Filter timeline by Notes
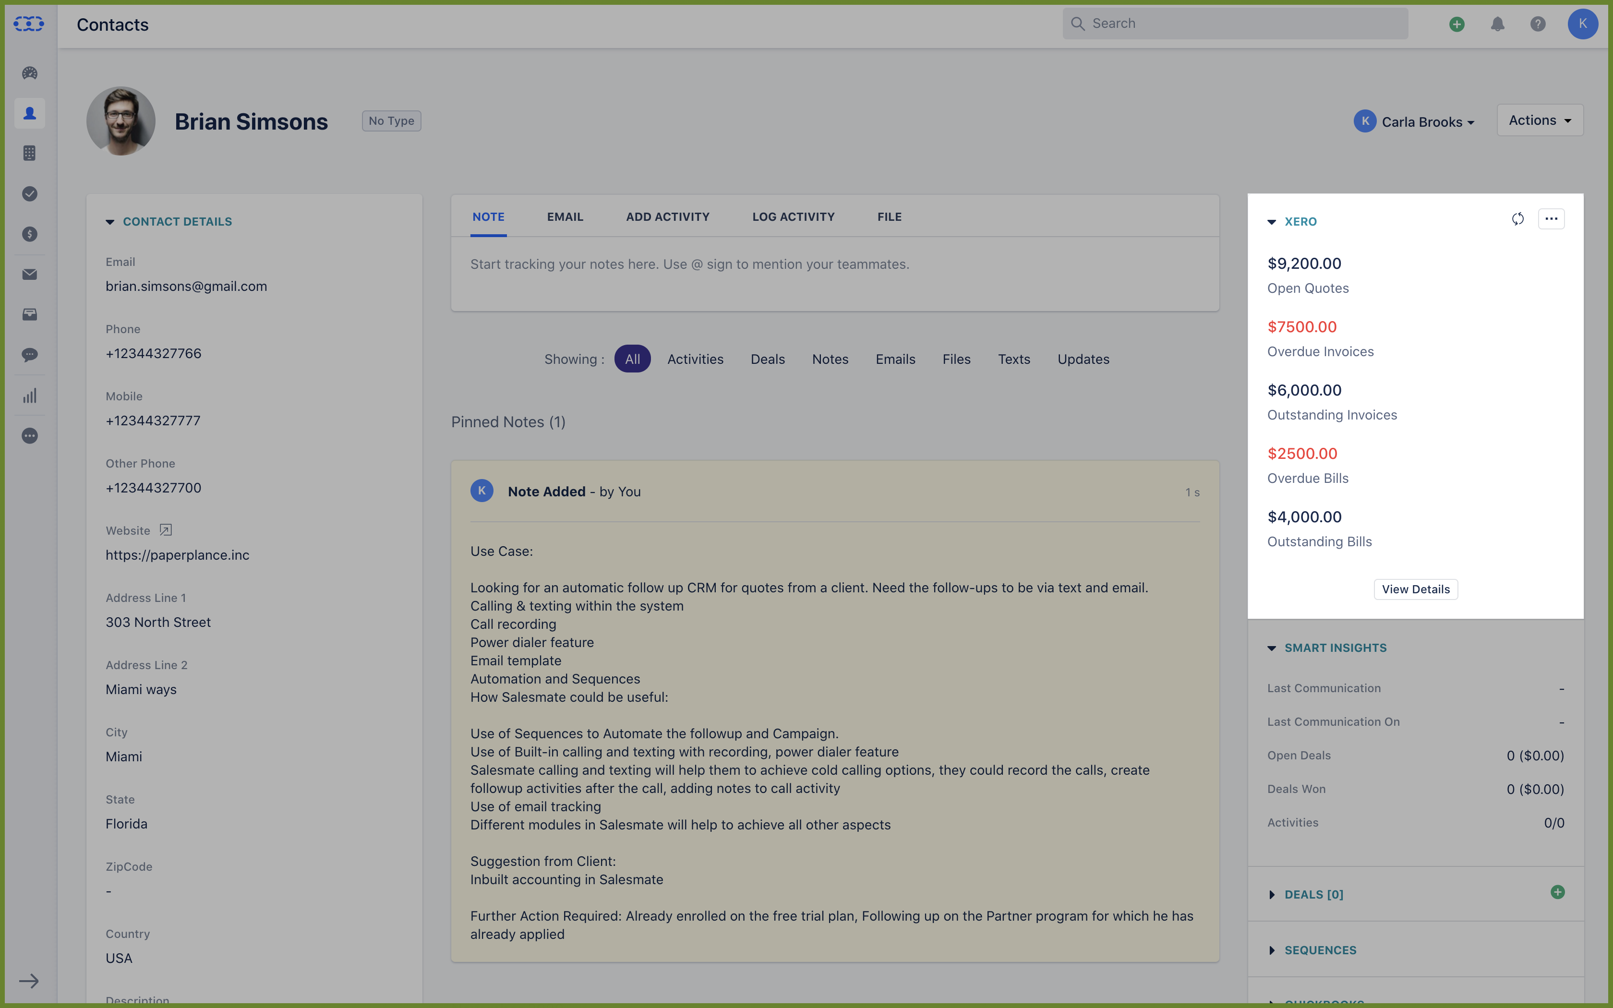This screenshot has width=1613, height=1008. (831, 359)
